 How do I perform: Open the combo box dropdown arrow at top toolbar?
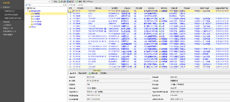click(x=49, y=2)
